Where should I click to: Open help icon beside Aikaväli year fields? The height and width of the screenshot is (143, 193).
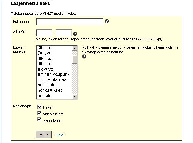[x=75, y=34]
